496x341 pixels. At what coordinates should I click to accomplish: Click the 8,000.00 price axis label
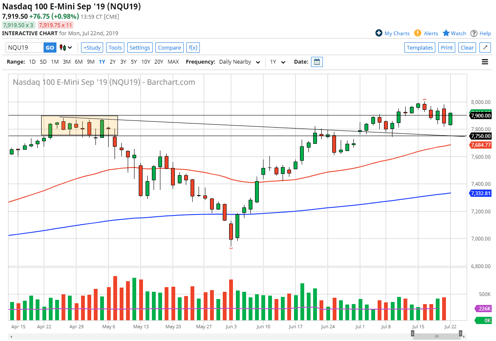(x=480, y=102)
